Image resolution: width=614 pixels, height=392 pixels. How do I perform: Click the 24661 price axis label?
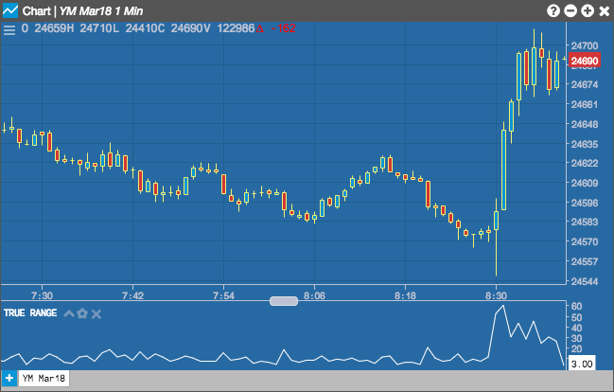tap(585, 104)
